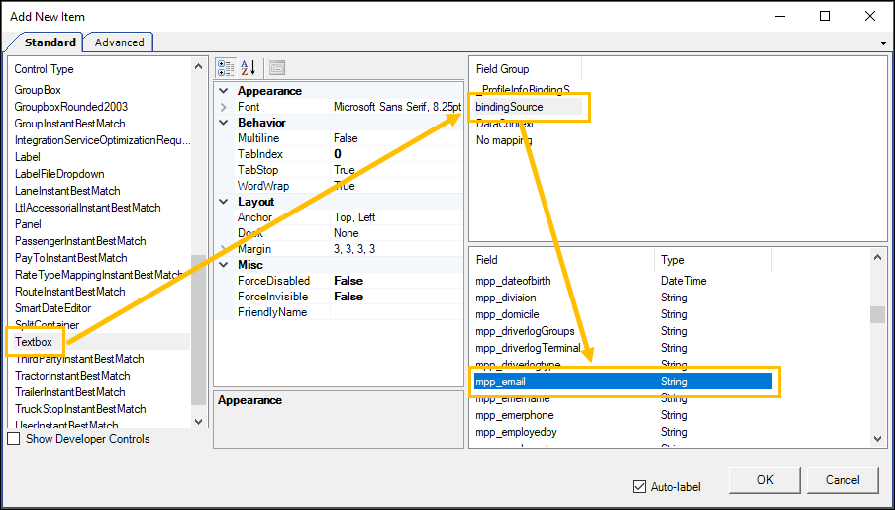Select mpp_dateofbirth field row

coord(623,281)
